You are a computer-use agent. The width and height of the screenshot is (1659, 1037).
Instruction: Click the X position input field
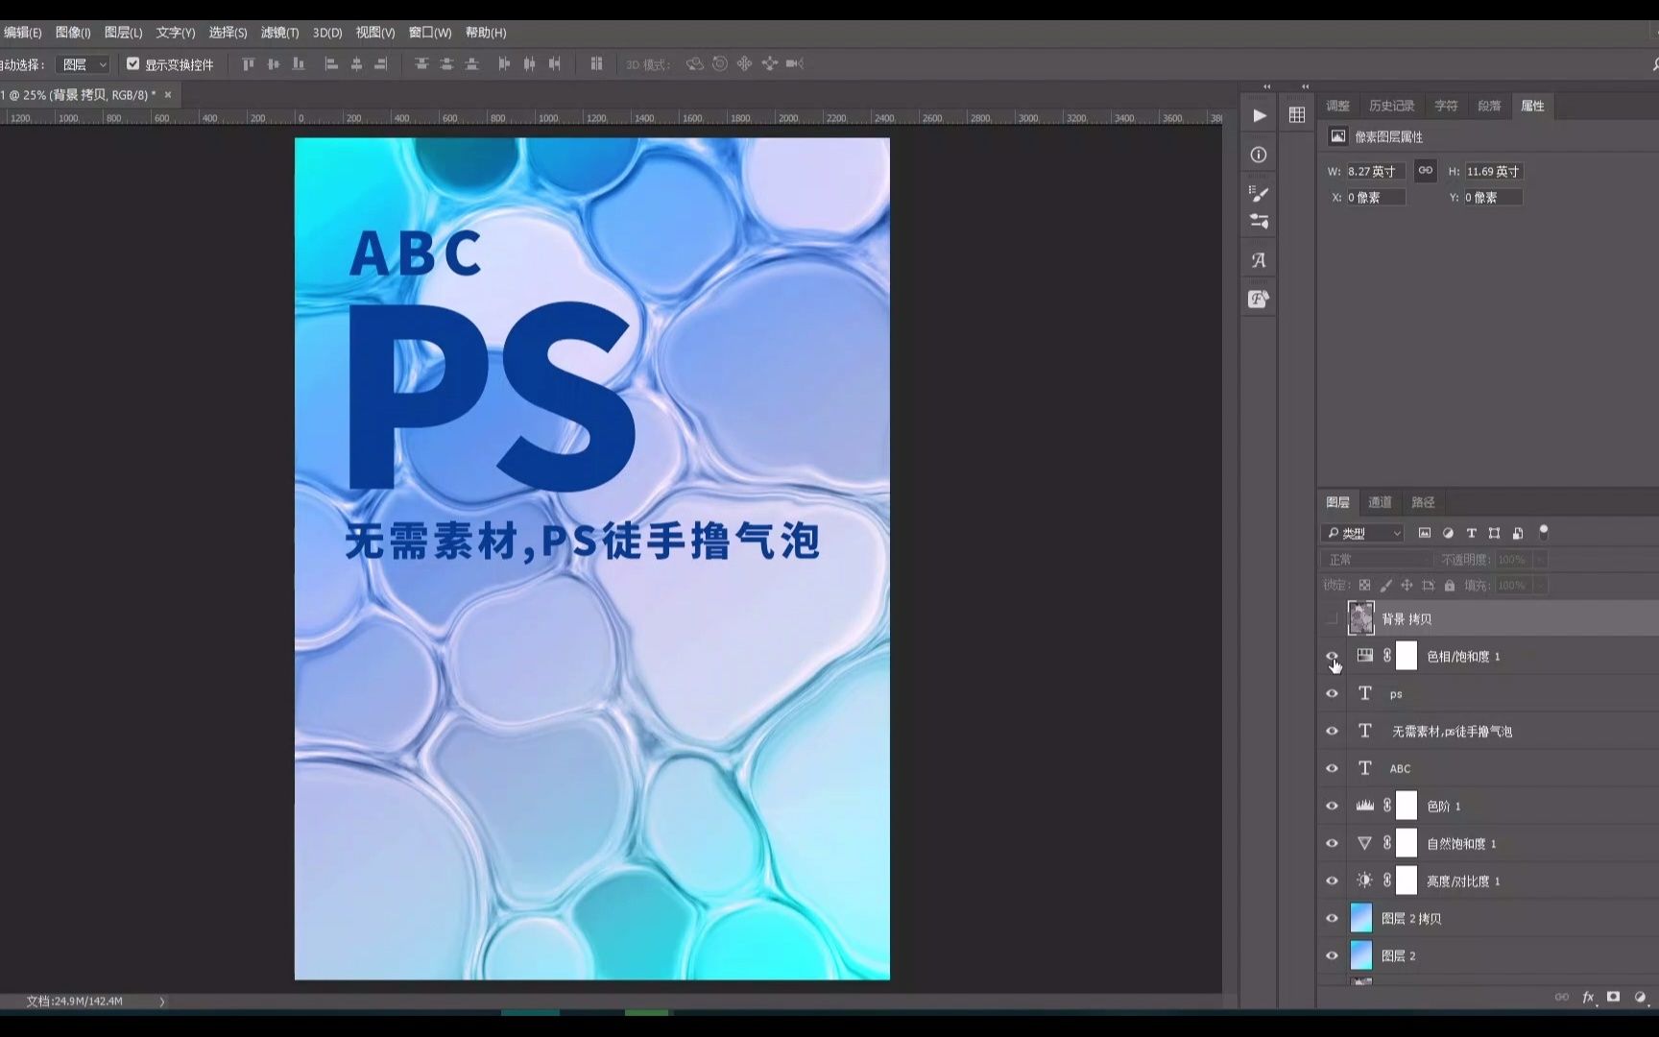[x=1375, y=198]
